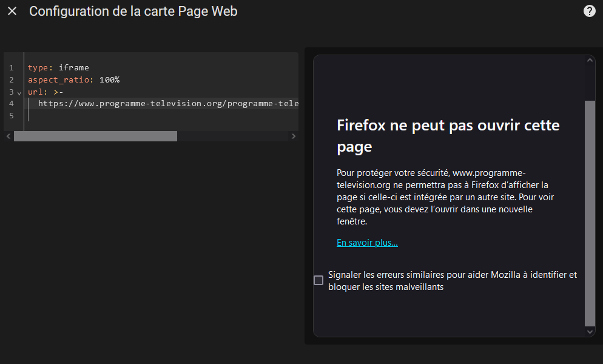603x364 pixels.
Task: Open the 'En savoir plus…' link
Action: pos(367,243)
